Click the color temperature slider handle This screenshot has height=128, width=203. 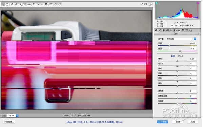(169, 46)
